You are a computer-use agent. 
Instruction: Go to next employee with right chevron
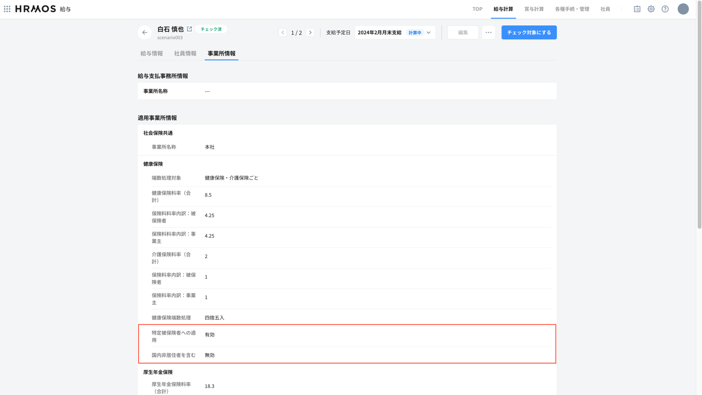point(310,32)
